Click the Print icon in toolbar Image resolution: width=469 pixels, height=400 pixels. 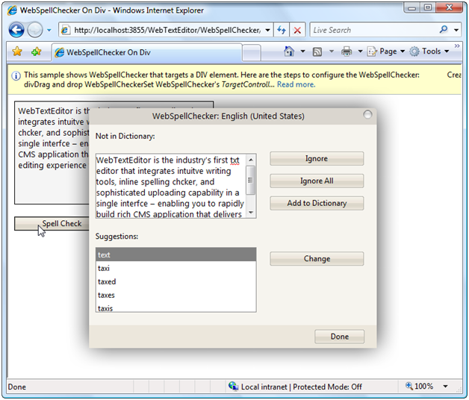click(x=347, y=51)
